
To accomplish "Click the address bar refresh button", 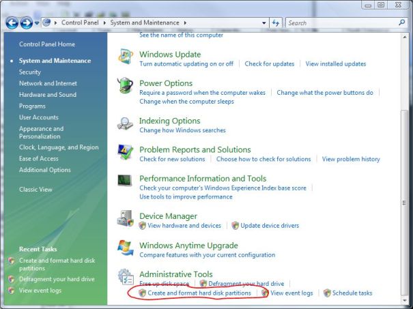I will pos(276,23).
